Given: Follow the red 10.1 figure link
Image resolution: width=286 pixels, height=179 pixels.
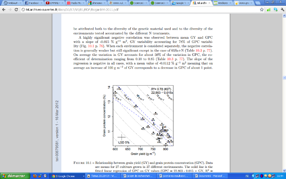Looking at the screenshot, I should click(91, 46).
